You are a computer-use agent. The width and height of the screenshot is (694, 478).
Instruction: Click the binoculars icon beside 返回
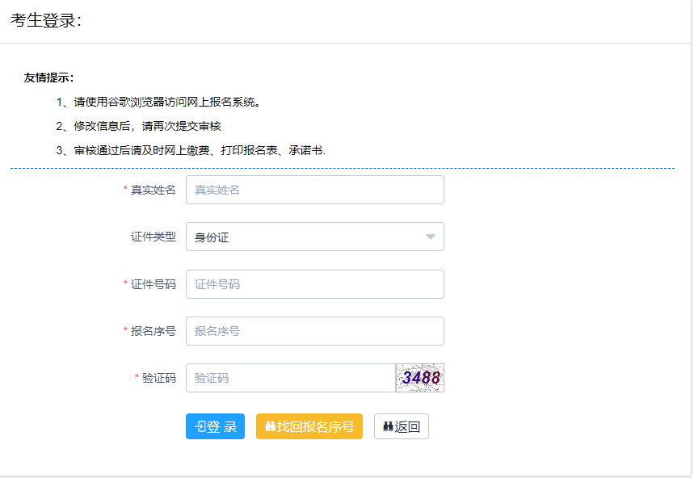coord(388,427)
